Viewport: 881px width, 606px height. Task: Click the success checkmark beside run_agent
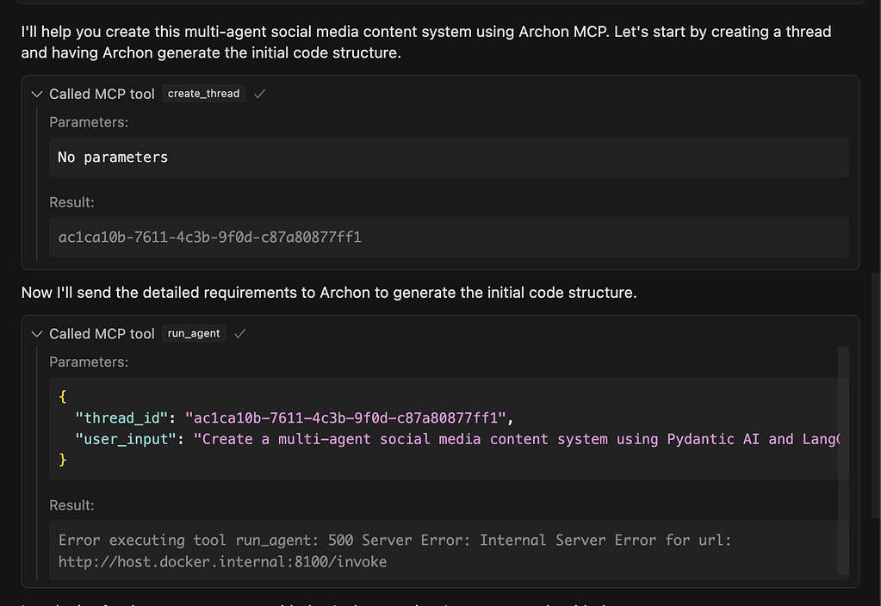[239, 334]
